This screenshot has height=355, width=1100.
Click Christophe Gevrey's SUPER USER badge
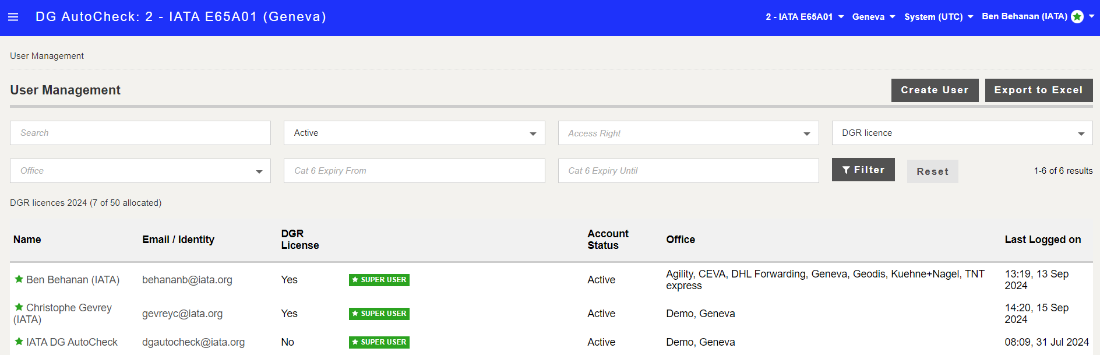click(x=379, y=314)
